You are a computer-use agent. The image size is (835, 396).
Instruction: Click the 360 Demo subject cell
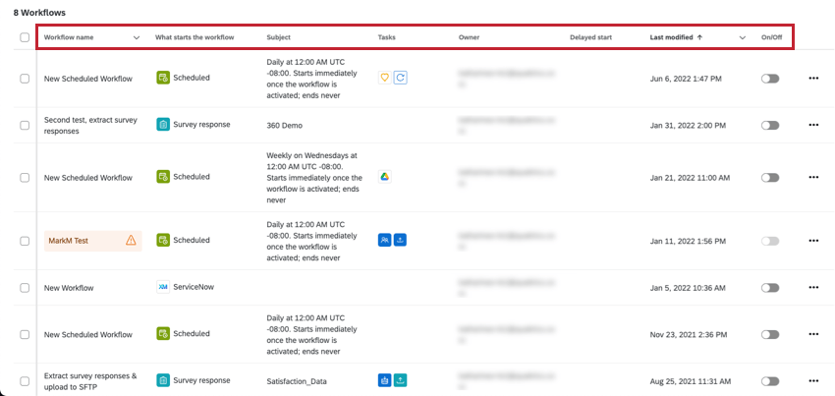284,125
